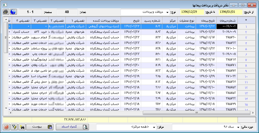Click the red exit power icon
Viewport: 259px width, 133px height.
(6, 127)
